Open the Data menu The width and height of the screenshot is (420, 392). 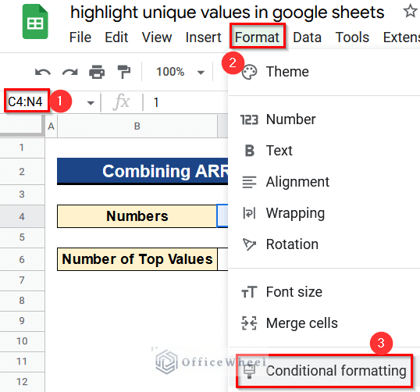307,37
